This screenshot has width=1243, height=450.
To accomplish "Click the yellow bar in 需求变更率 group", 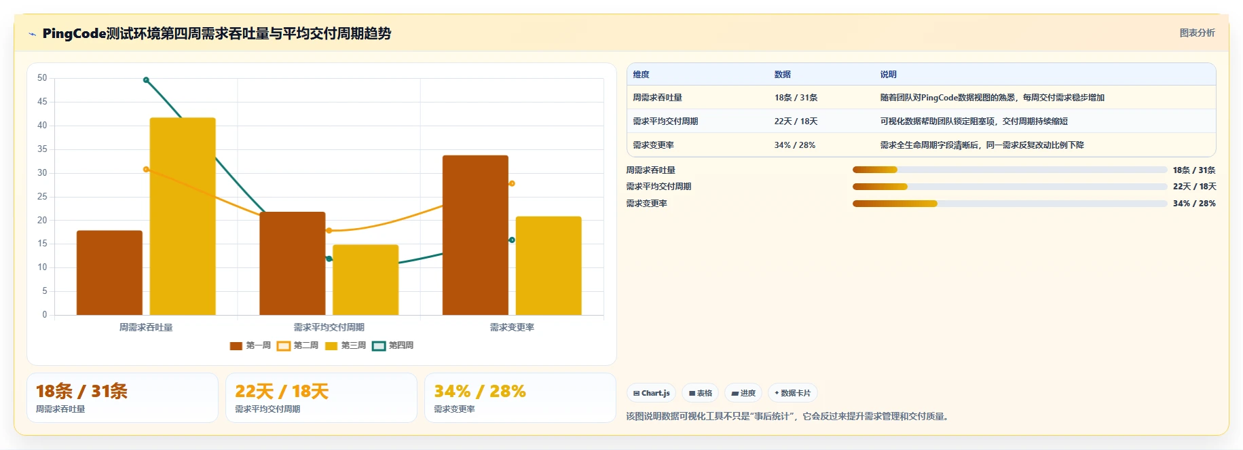I will (x=549, y=265).
